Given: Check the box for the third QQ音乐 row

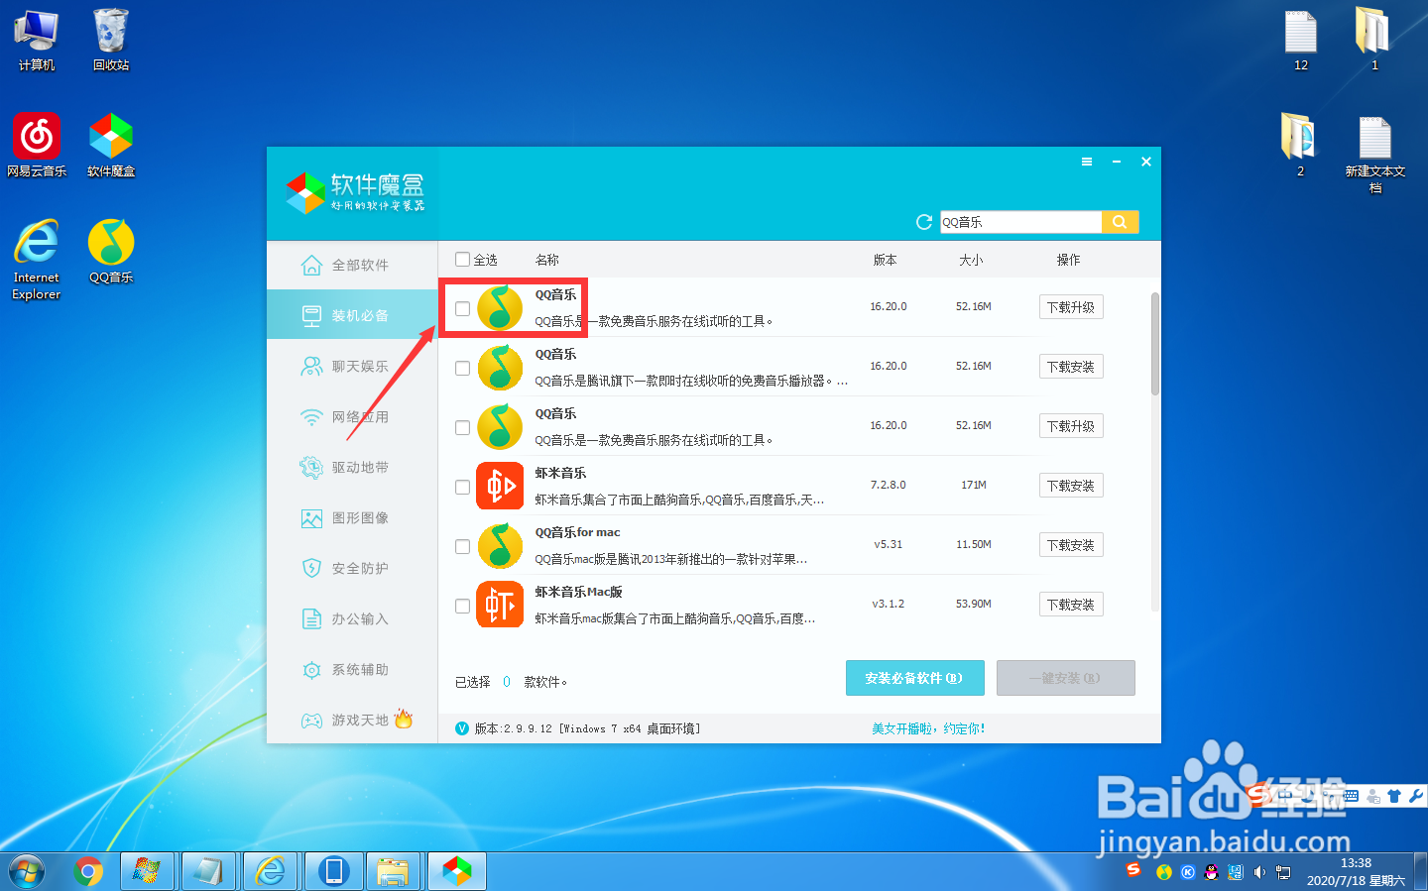Looking at the screenshot, I should coord(462,427).
